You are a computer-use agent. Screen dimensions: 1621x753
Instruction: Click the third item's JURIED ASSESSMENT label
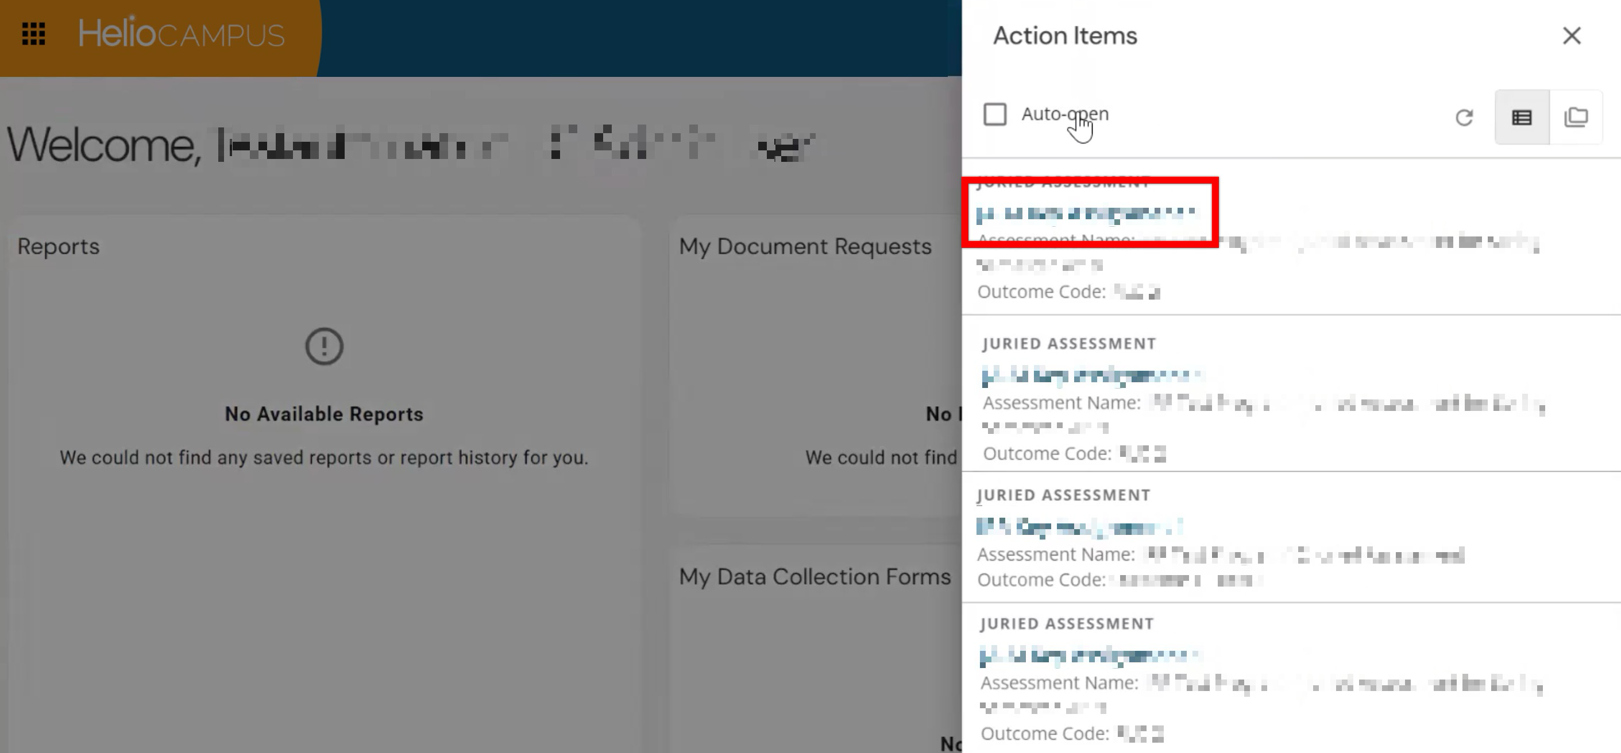(1063, 495)
